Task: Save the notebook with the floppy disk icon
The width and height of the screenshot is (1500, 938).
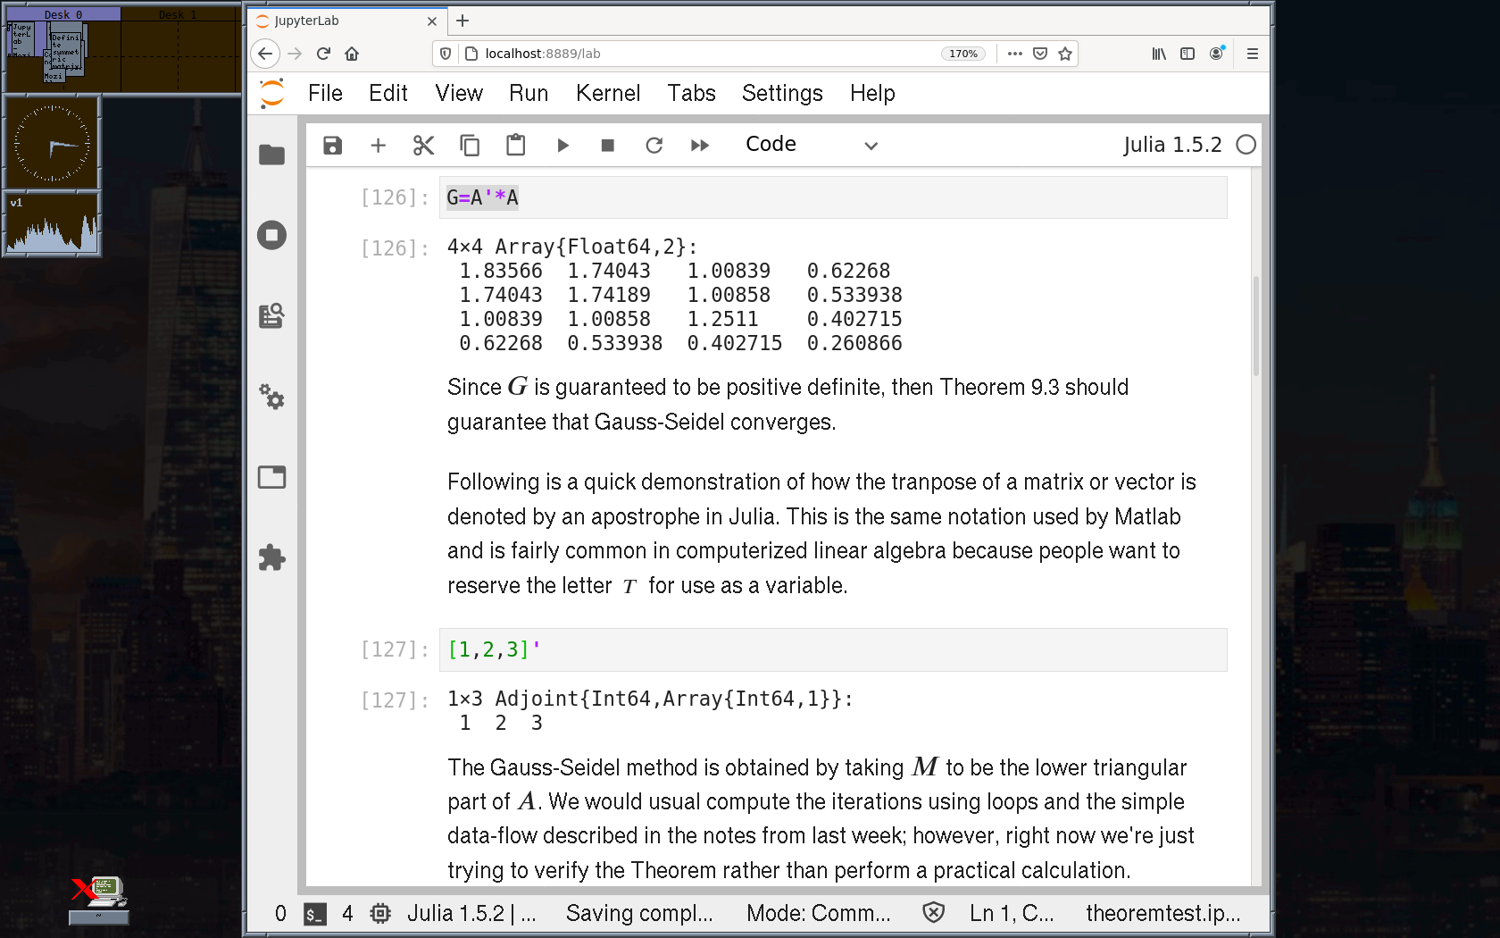Action: point(332,146)
